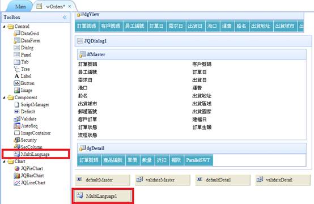Click the JQDialog1 header icon

[80, 41]
